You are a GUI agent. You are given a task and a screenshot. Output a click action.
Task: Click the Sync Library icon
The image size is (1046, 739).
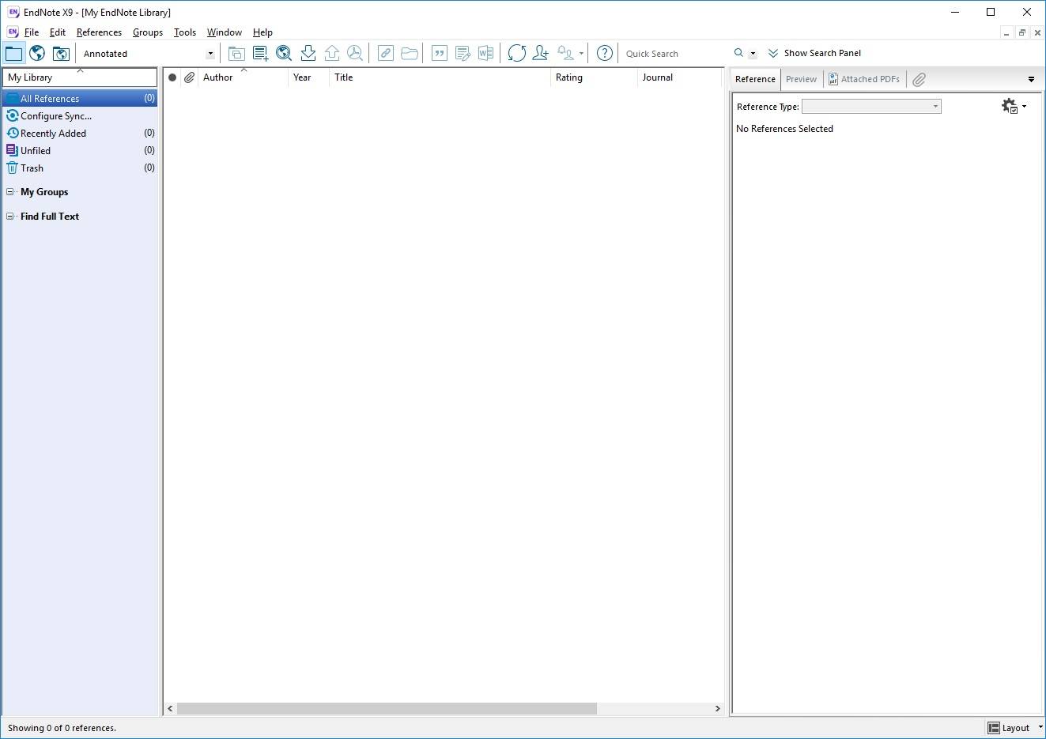(x=517, y=54)
